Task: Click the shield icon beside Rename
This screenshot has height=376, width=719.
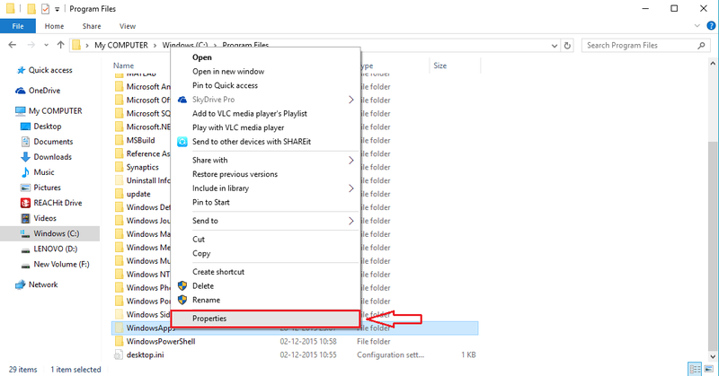Action: click(x=182, y=300)
